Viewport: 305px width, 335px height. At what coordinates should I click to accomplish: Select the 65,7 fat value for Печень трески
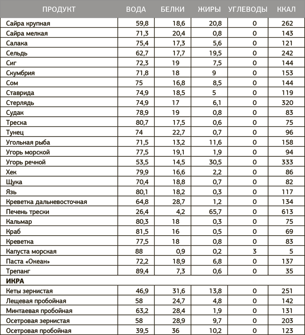[215, 212]
